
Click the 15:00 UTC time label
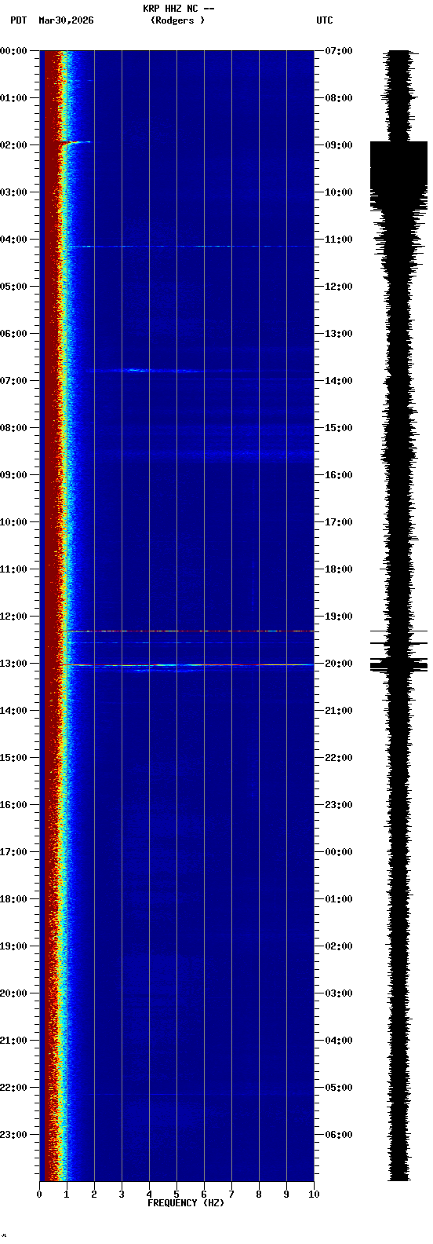[339, 428]
